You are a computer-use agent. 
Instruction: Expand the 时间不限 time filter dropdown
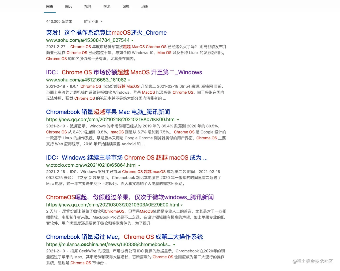coord(93,22)
